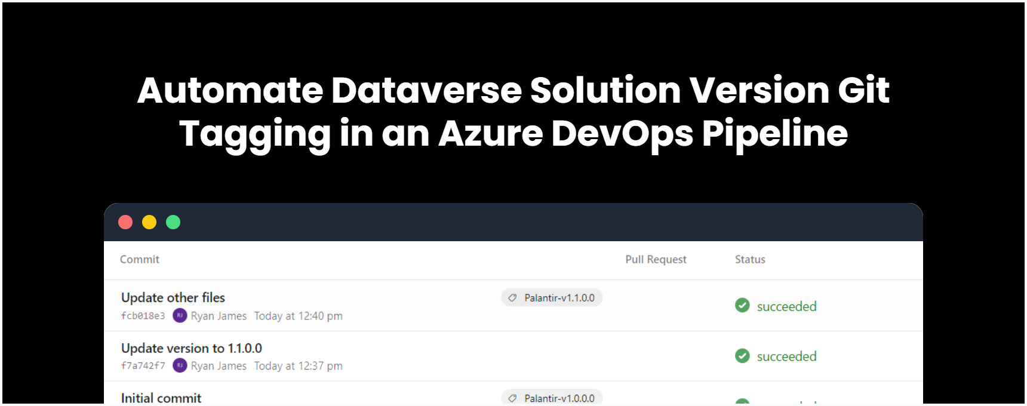Click the article title heading text

tap(513, 112)
